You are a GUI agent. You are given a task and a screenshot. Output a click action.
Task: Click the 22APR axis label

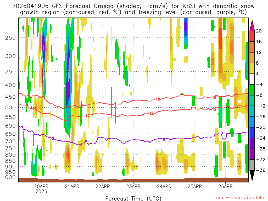coord(103,186)
